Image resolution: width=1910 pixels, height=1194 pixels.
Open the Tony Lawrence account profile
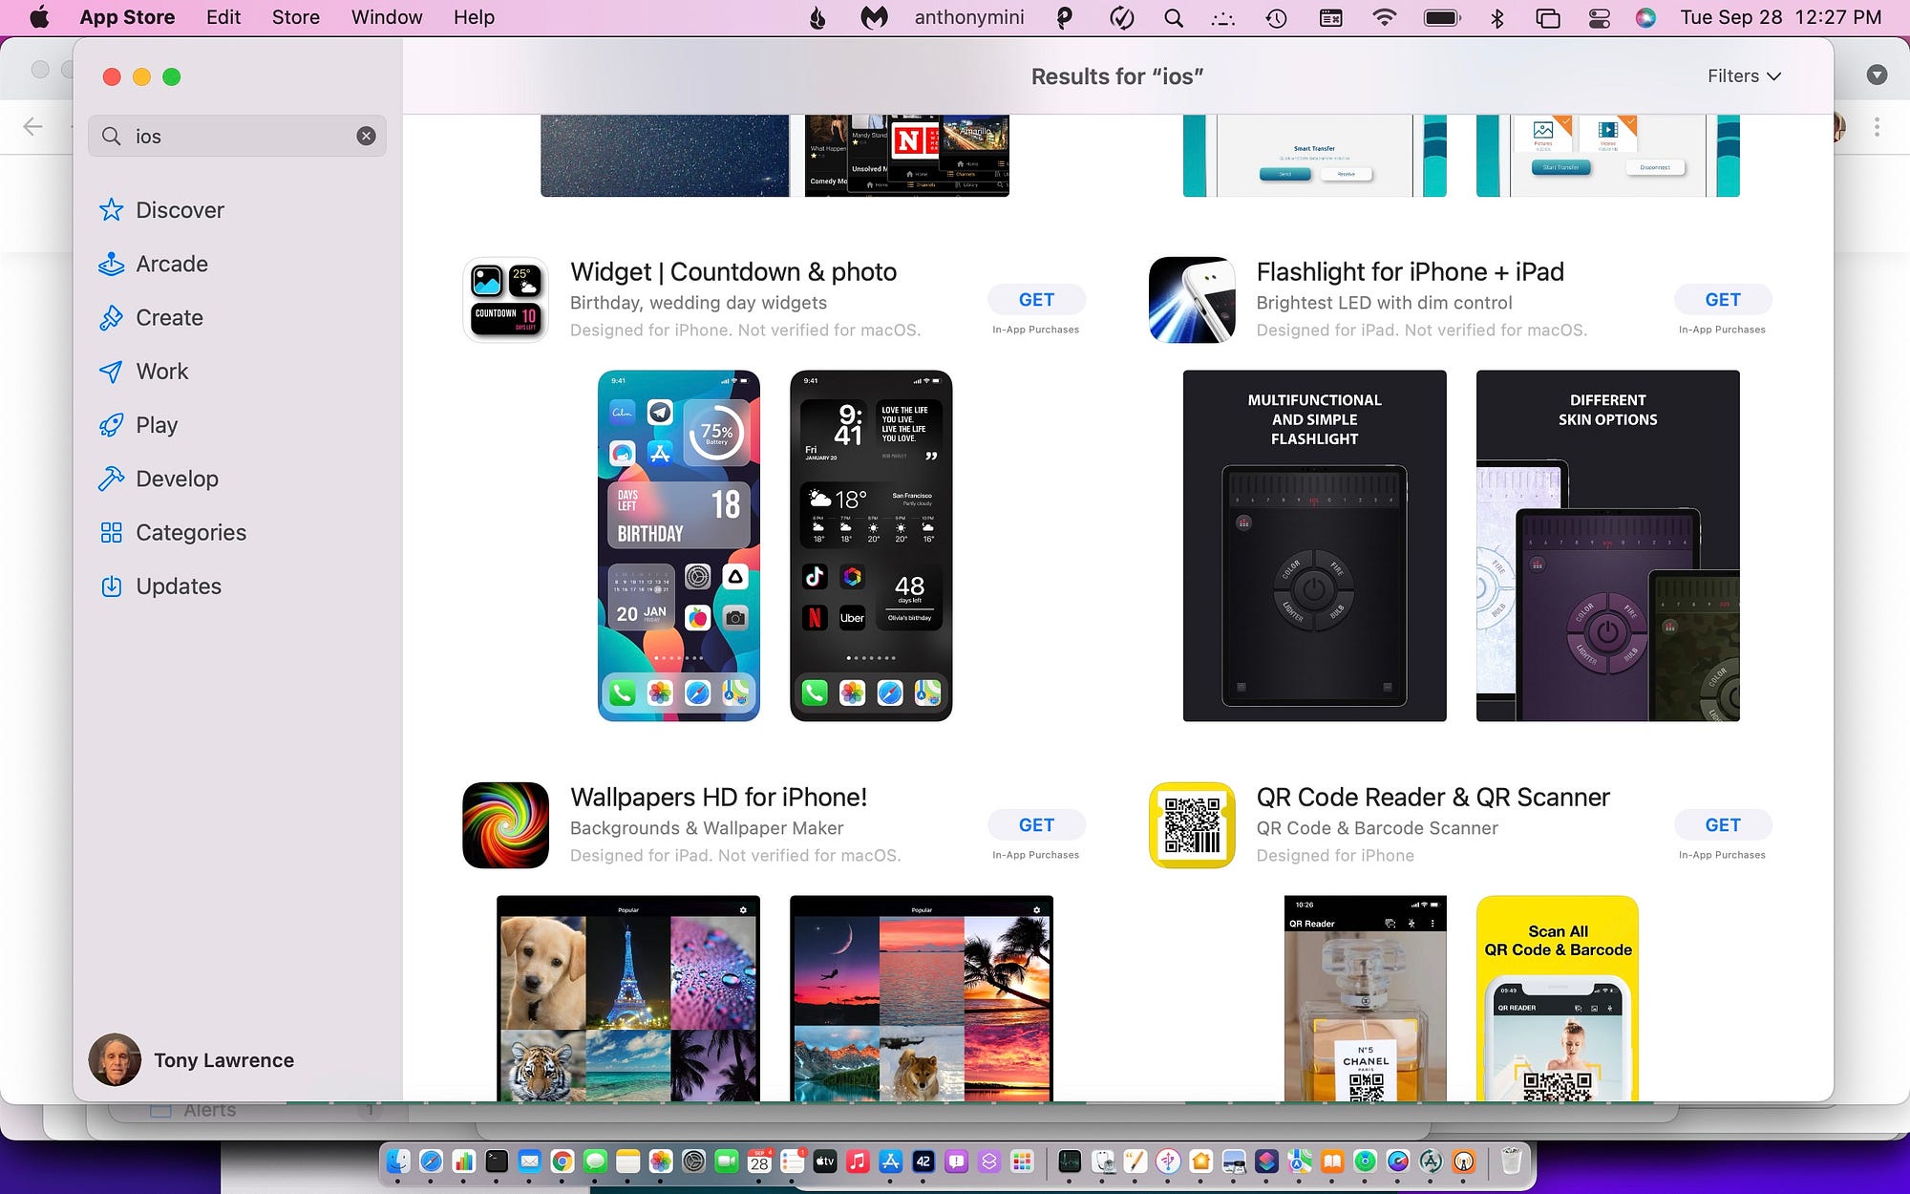point(191,1060)
